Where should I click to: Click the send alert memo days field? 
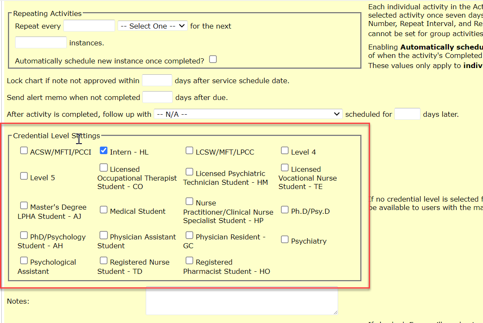(157, 97)
